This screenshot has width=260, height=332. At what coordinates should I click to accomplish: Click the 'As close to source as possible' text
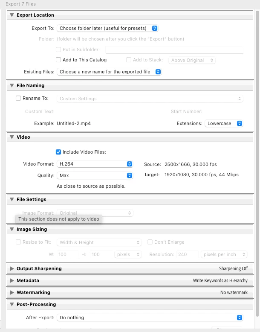[x=91, y=186]
